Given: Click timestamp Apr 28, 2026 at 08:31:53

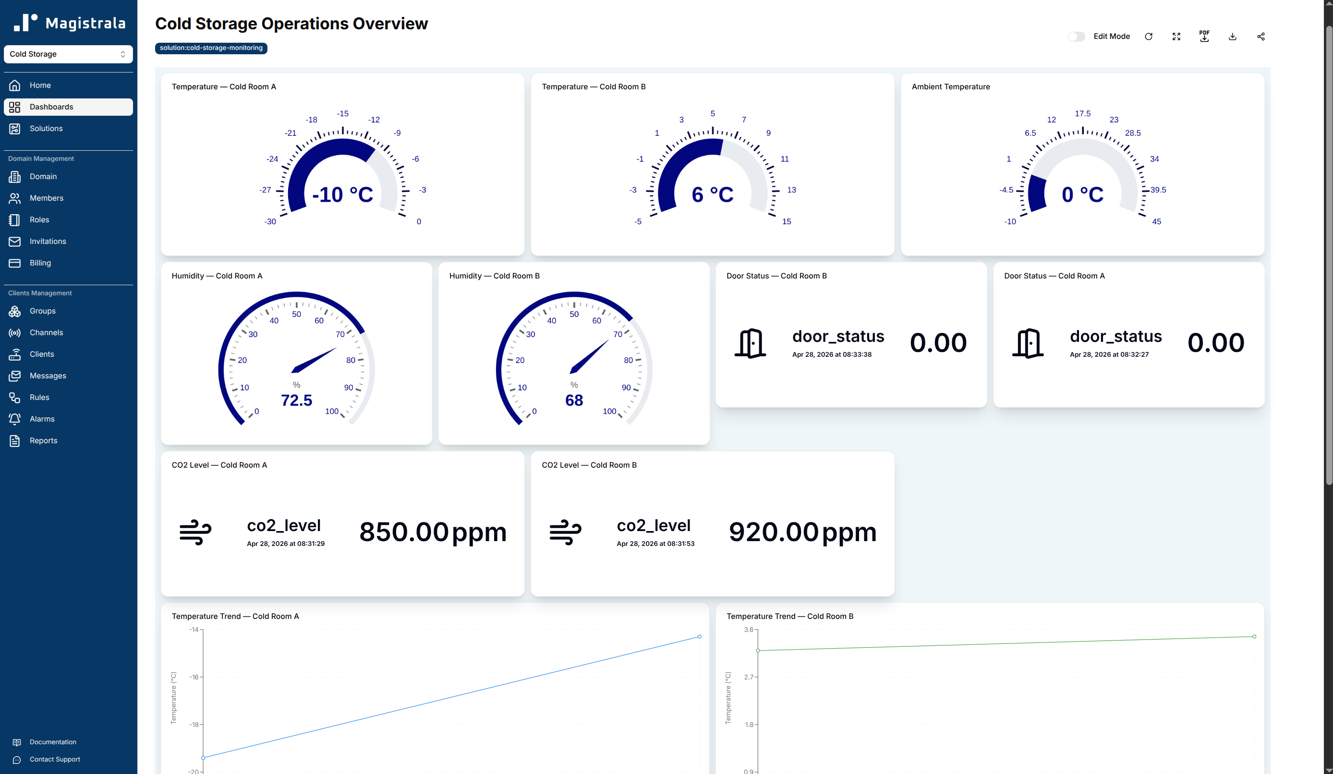Looking at the screenshot, I should click(655, 544).
